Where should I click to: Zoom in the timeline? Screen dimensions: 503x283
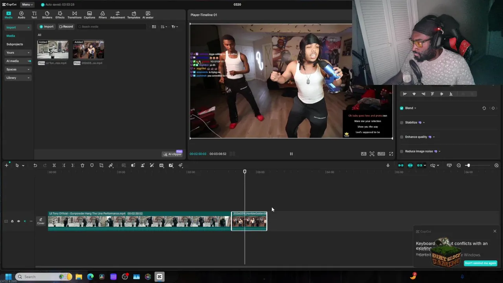coord(496,165)
